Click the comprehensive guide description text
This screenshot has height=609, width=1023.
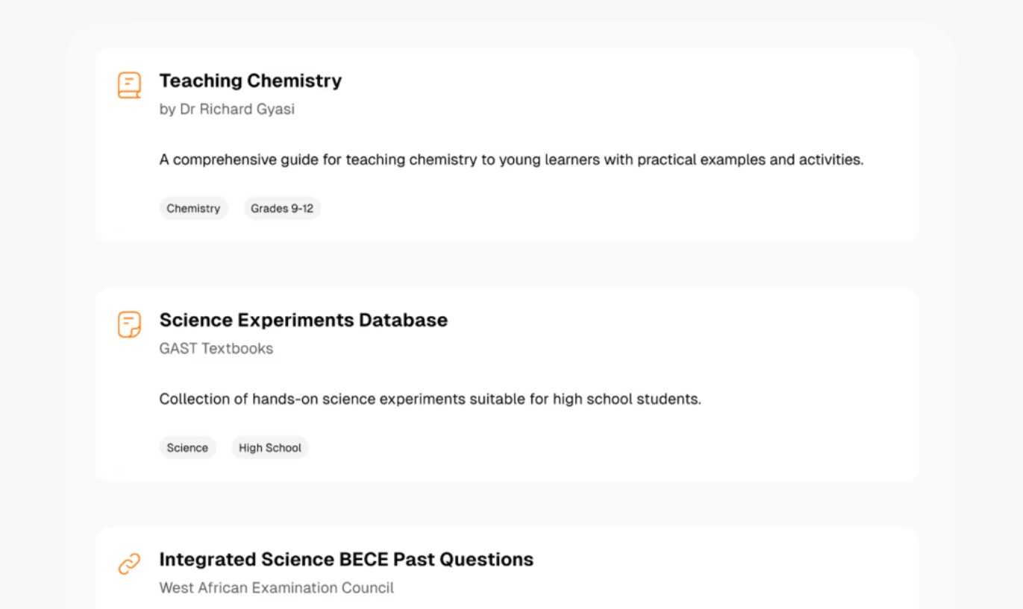[511, 160]
